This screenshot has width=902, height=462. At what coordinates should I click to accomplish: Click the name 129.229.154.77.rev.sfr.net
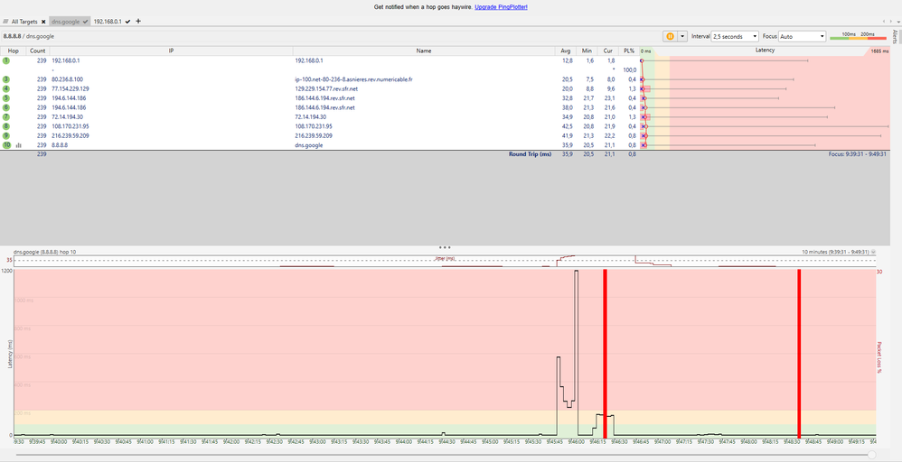(x=326, y=88)
